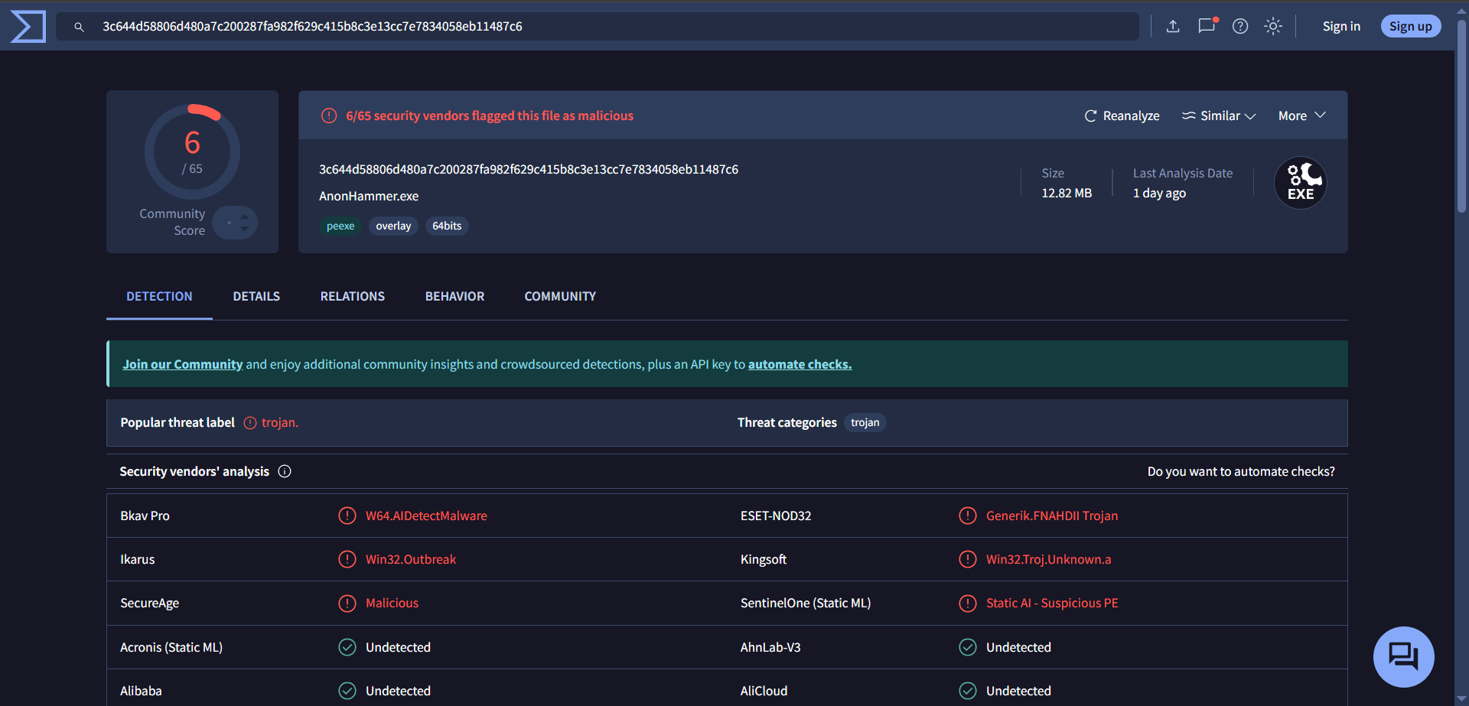
Task: Click the ESET-NOD32 vendor name
Action: [776, 516]
